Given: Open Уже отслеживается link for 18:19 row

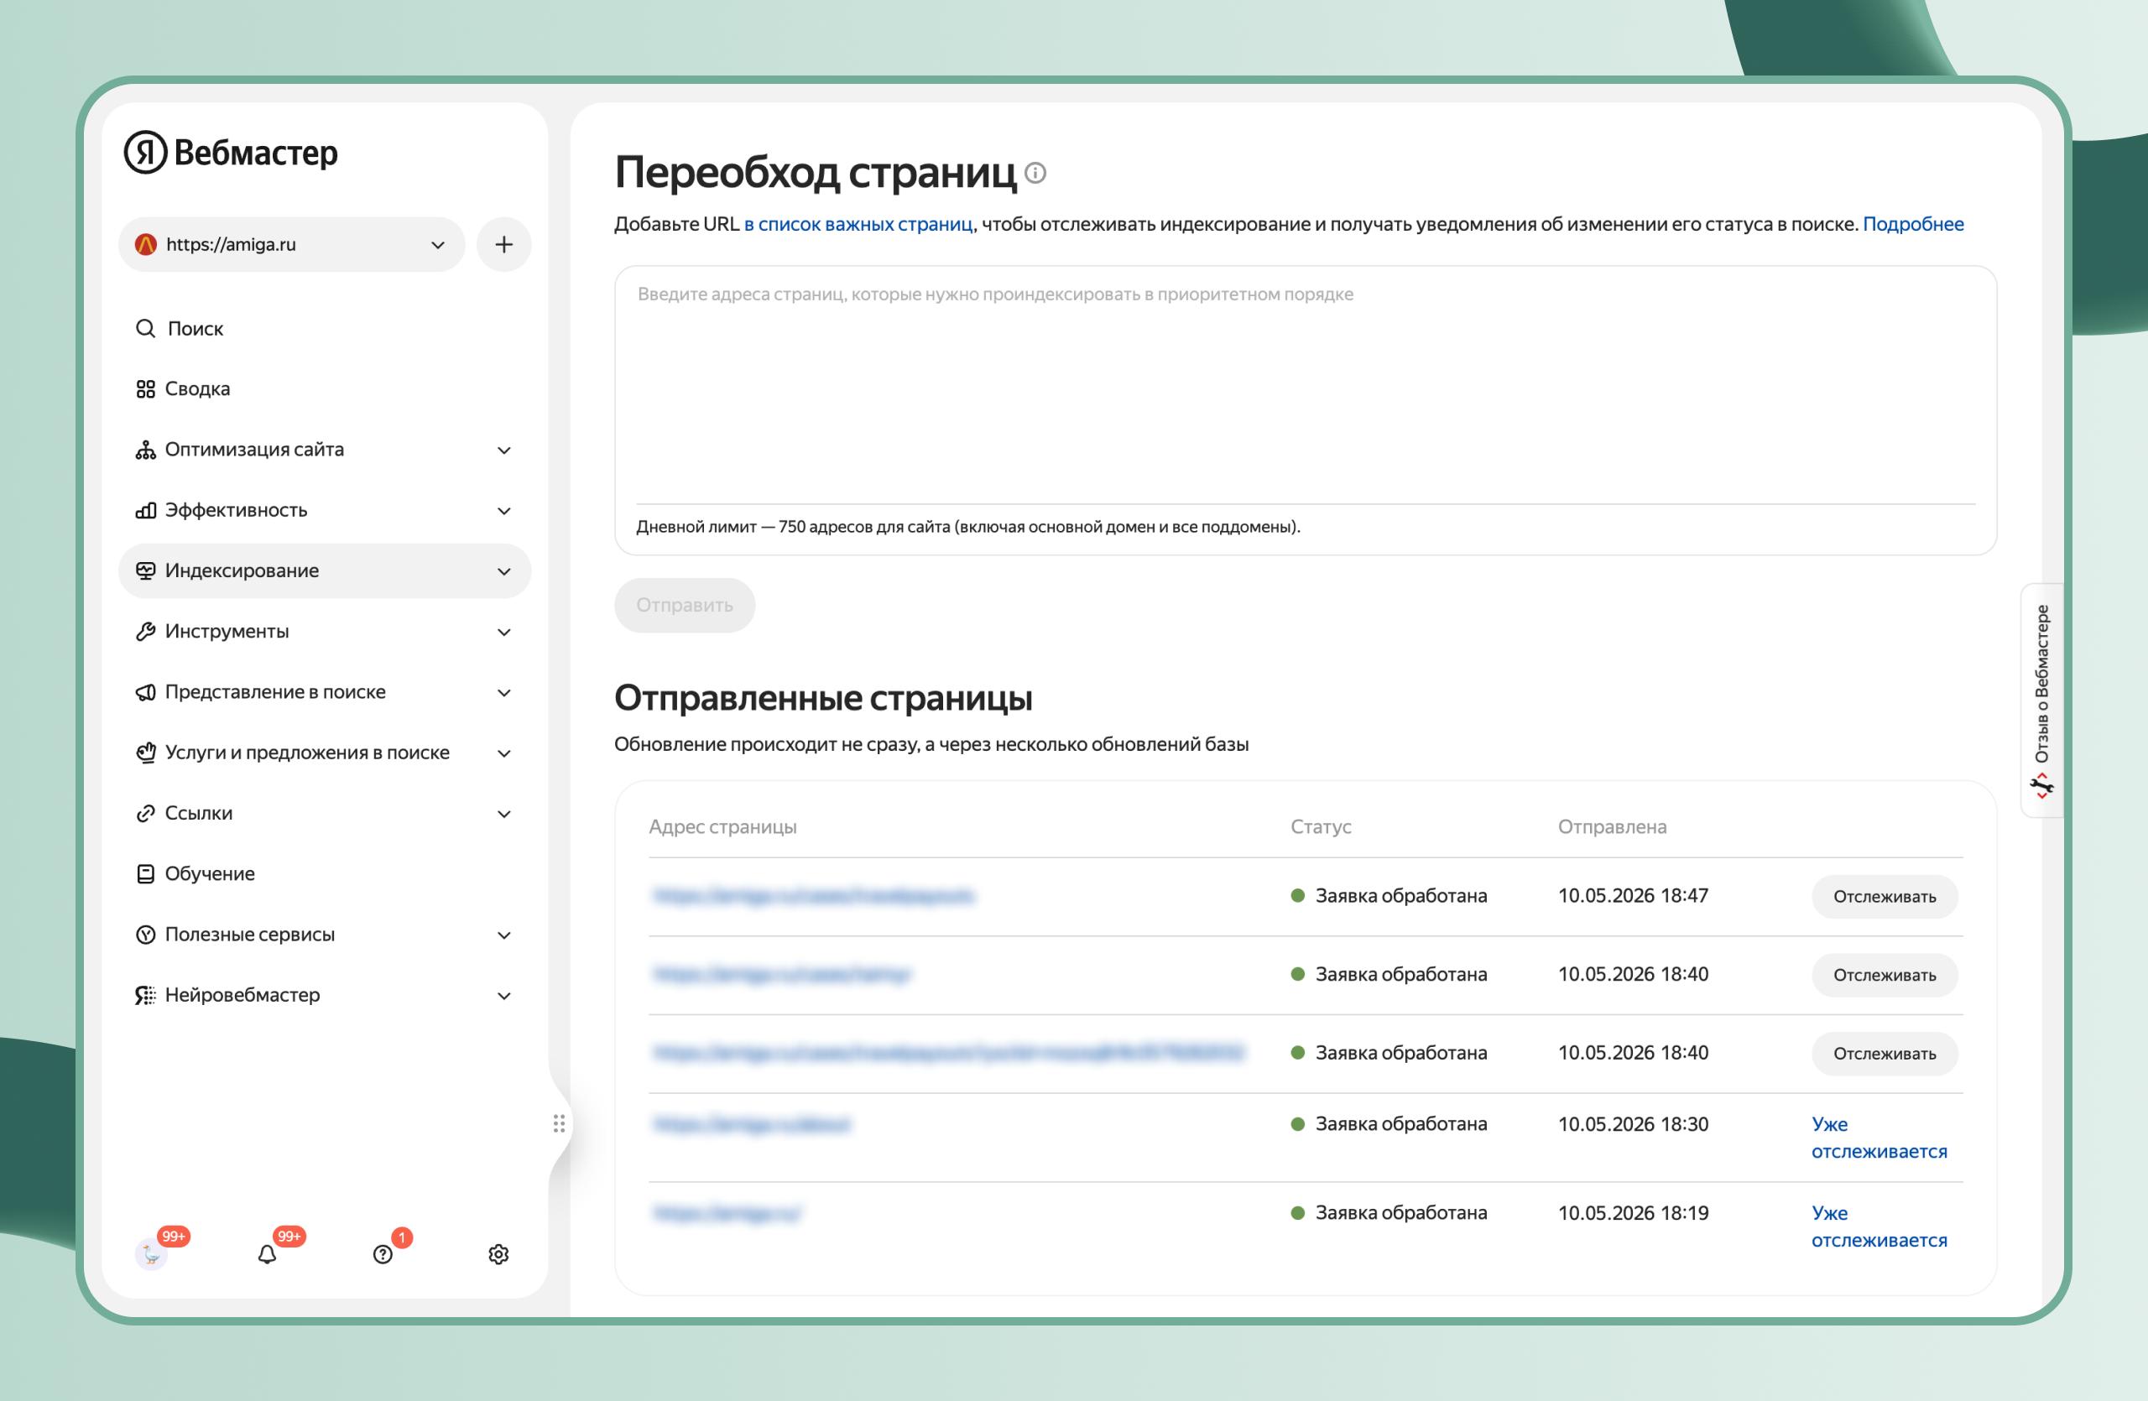Looking at the screenshot, I should tap(1879, 1226).
